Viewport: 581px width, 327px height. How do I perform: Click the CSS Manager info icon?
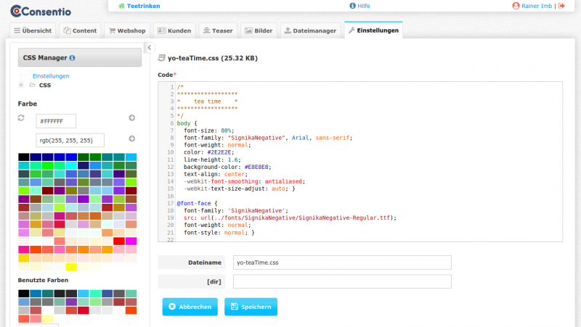(x=72, y=58)
